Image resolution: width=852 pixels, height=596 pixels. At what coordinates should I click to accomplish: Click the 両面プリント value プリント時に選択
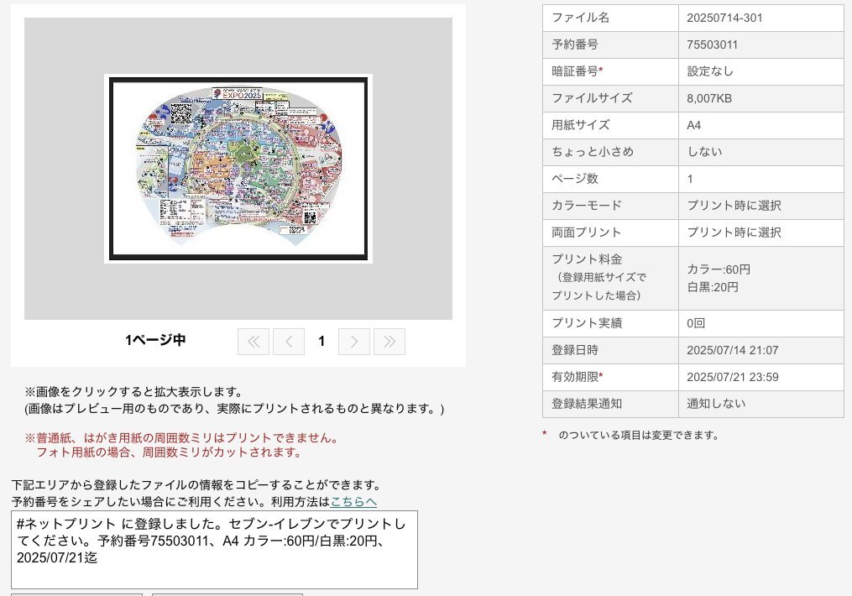tap(734, 233)
